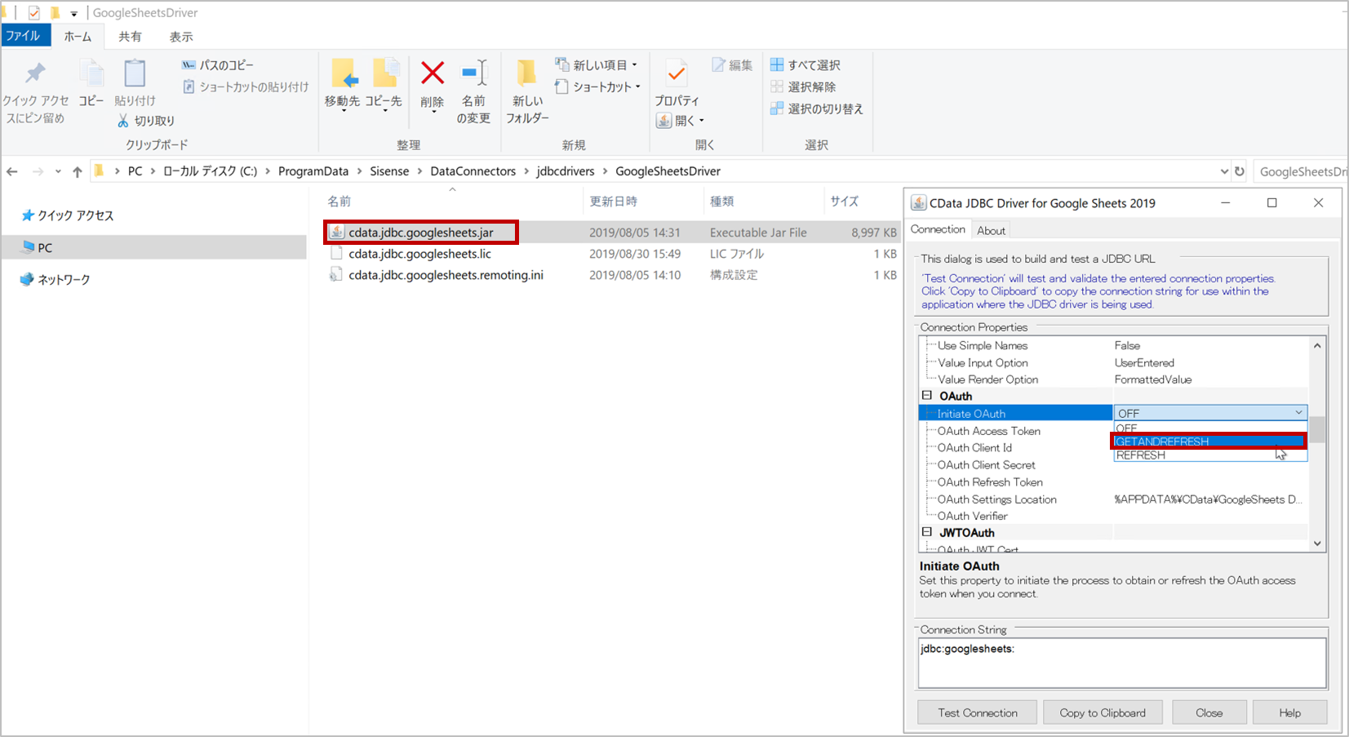Image resolution: width=1349 pixels, height=737 pixels.
Task: Select cdata.jdbc.googlesheets.jar file
Action: click(421, 233)
